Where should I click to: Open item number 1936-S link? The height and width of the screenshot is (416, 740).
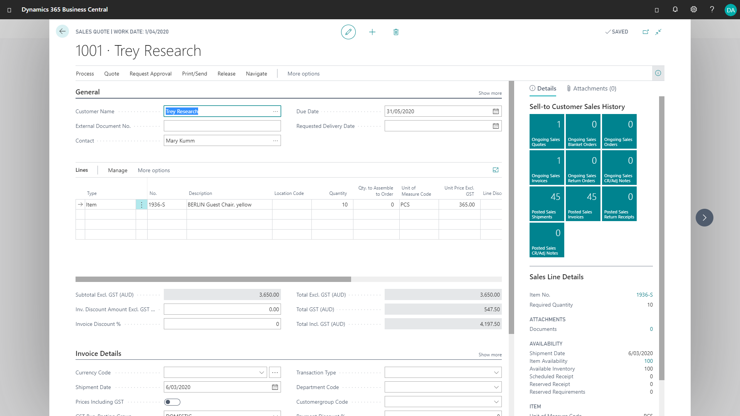pos(644,295)
